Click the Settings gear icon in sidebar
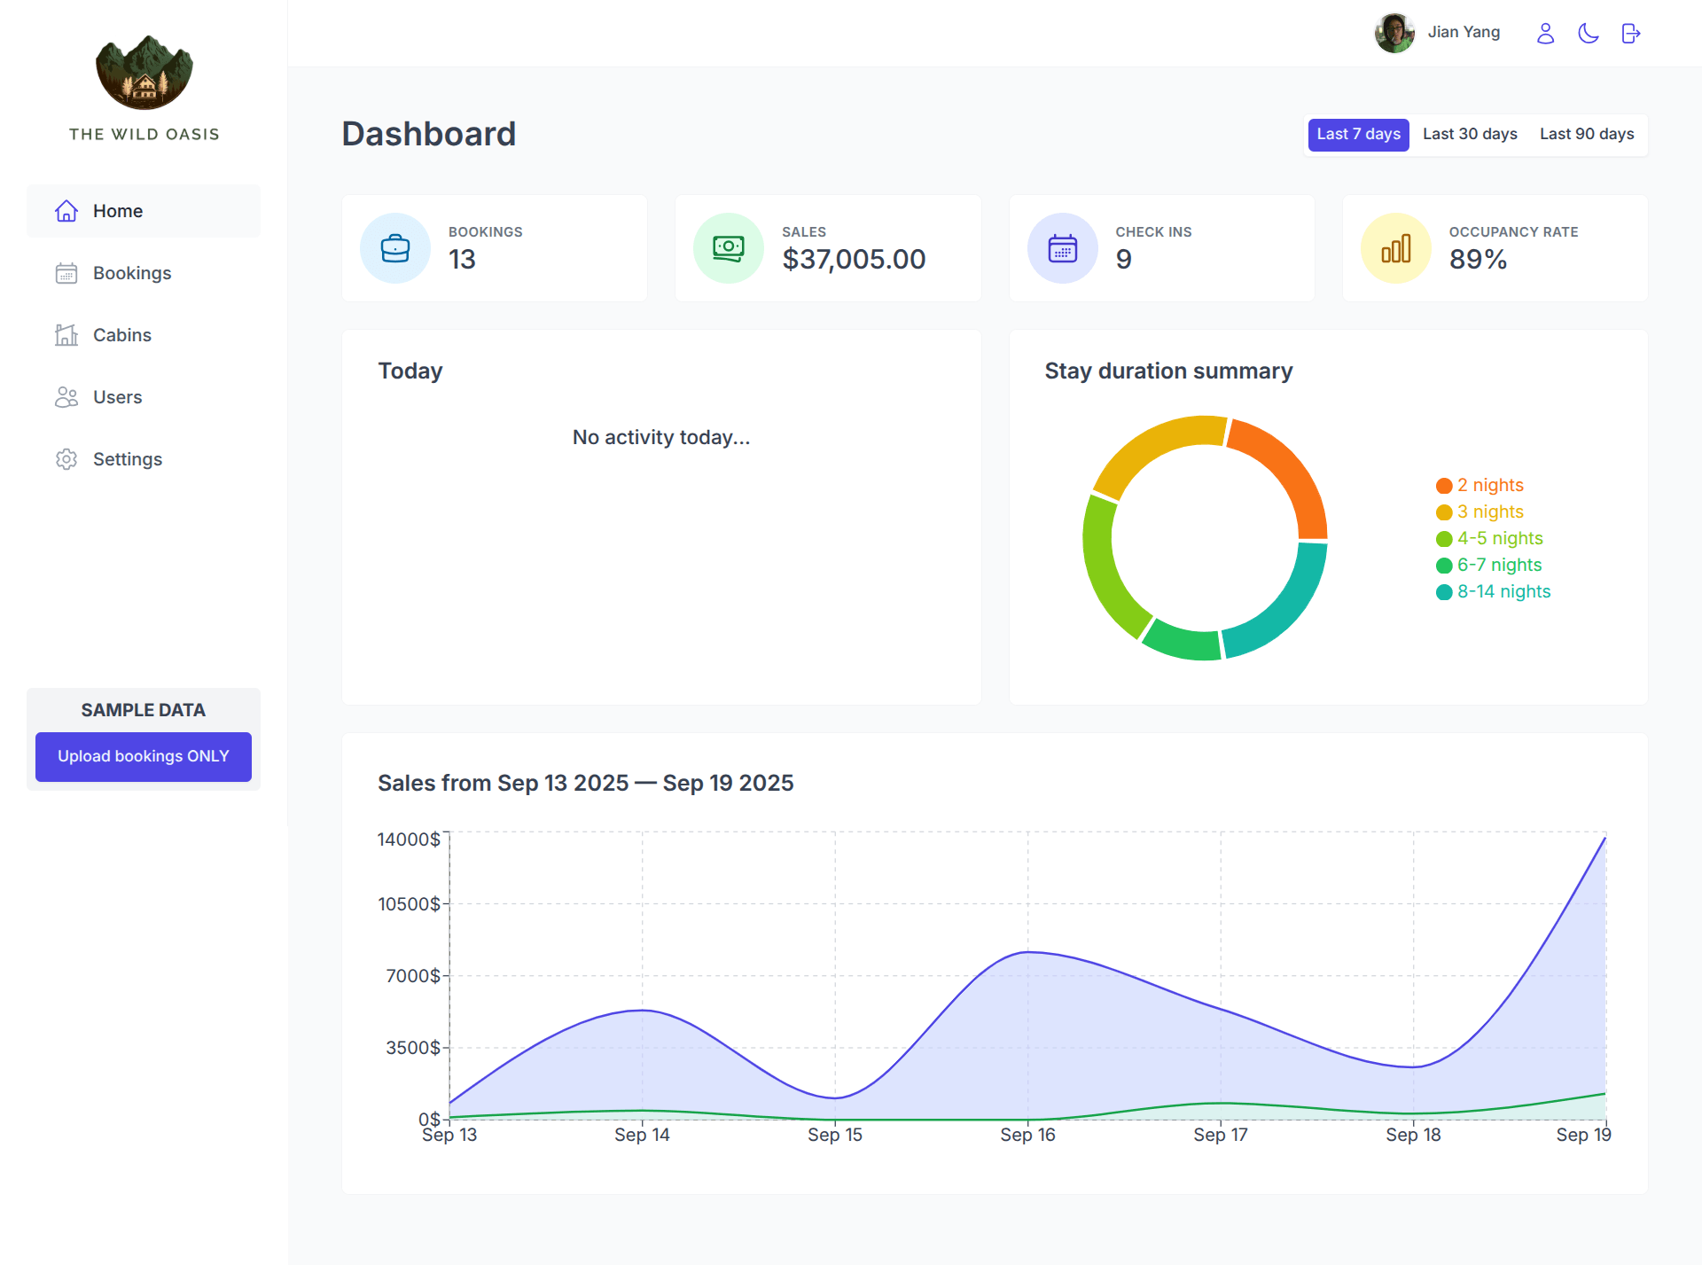This screenshot has height=1265, width=1702. coord(66,459)
